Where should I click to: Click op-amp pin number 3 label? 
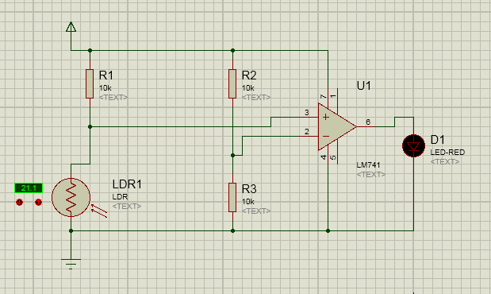click(x=306, y=112)
